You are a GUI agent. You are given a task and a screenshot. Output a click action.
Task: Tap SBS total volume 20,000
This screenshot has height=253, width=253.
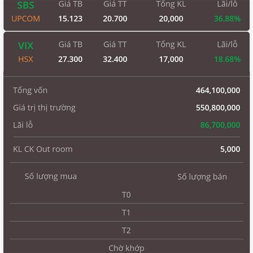(171, 19)
